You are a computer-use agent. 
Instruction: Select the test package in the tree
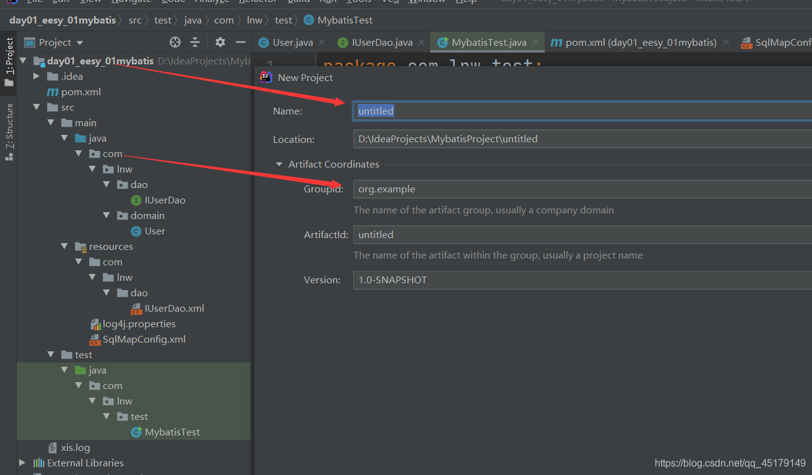tap(139, 416)
